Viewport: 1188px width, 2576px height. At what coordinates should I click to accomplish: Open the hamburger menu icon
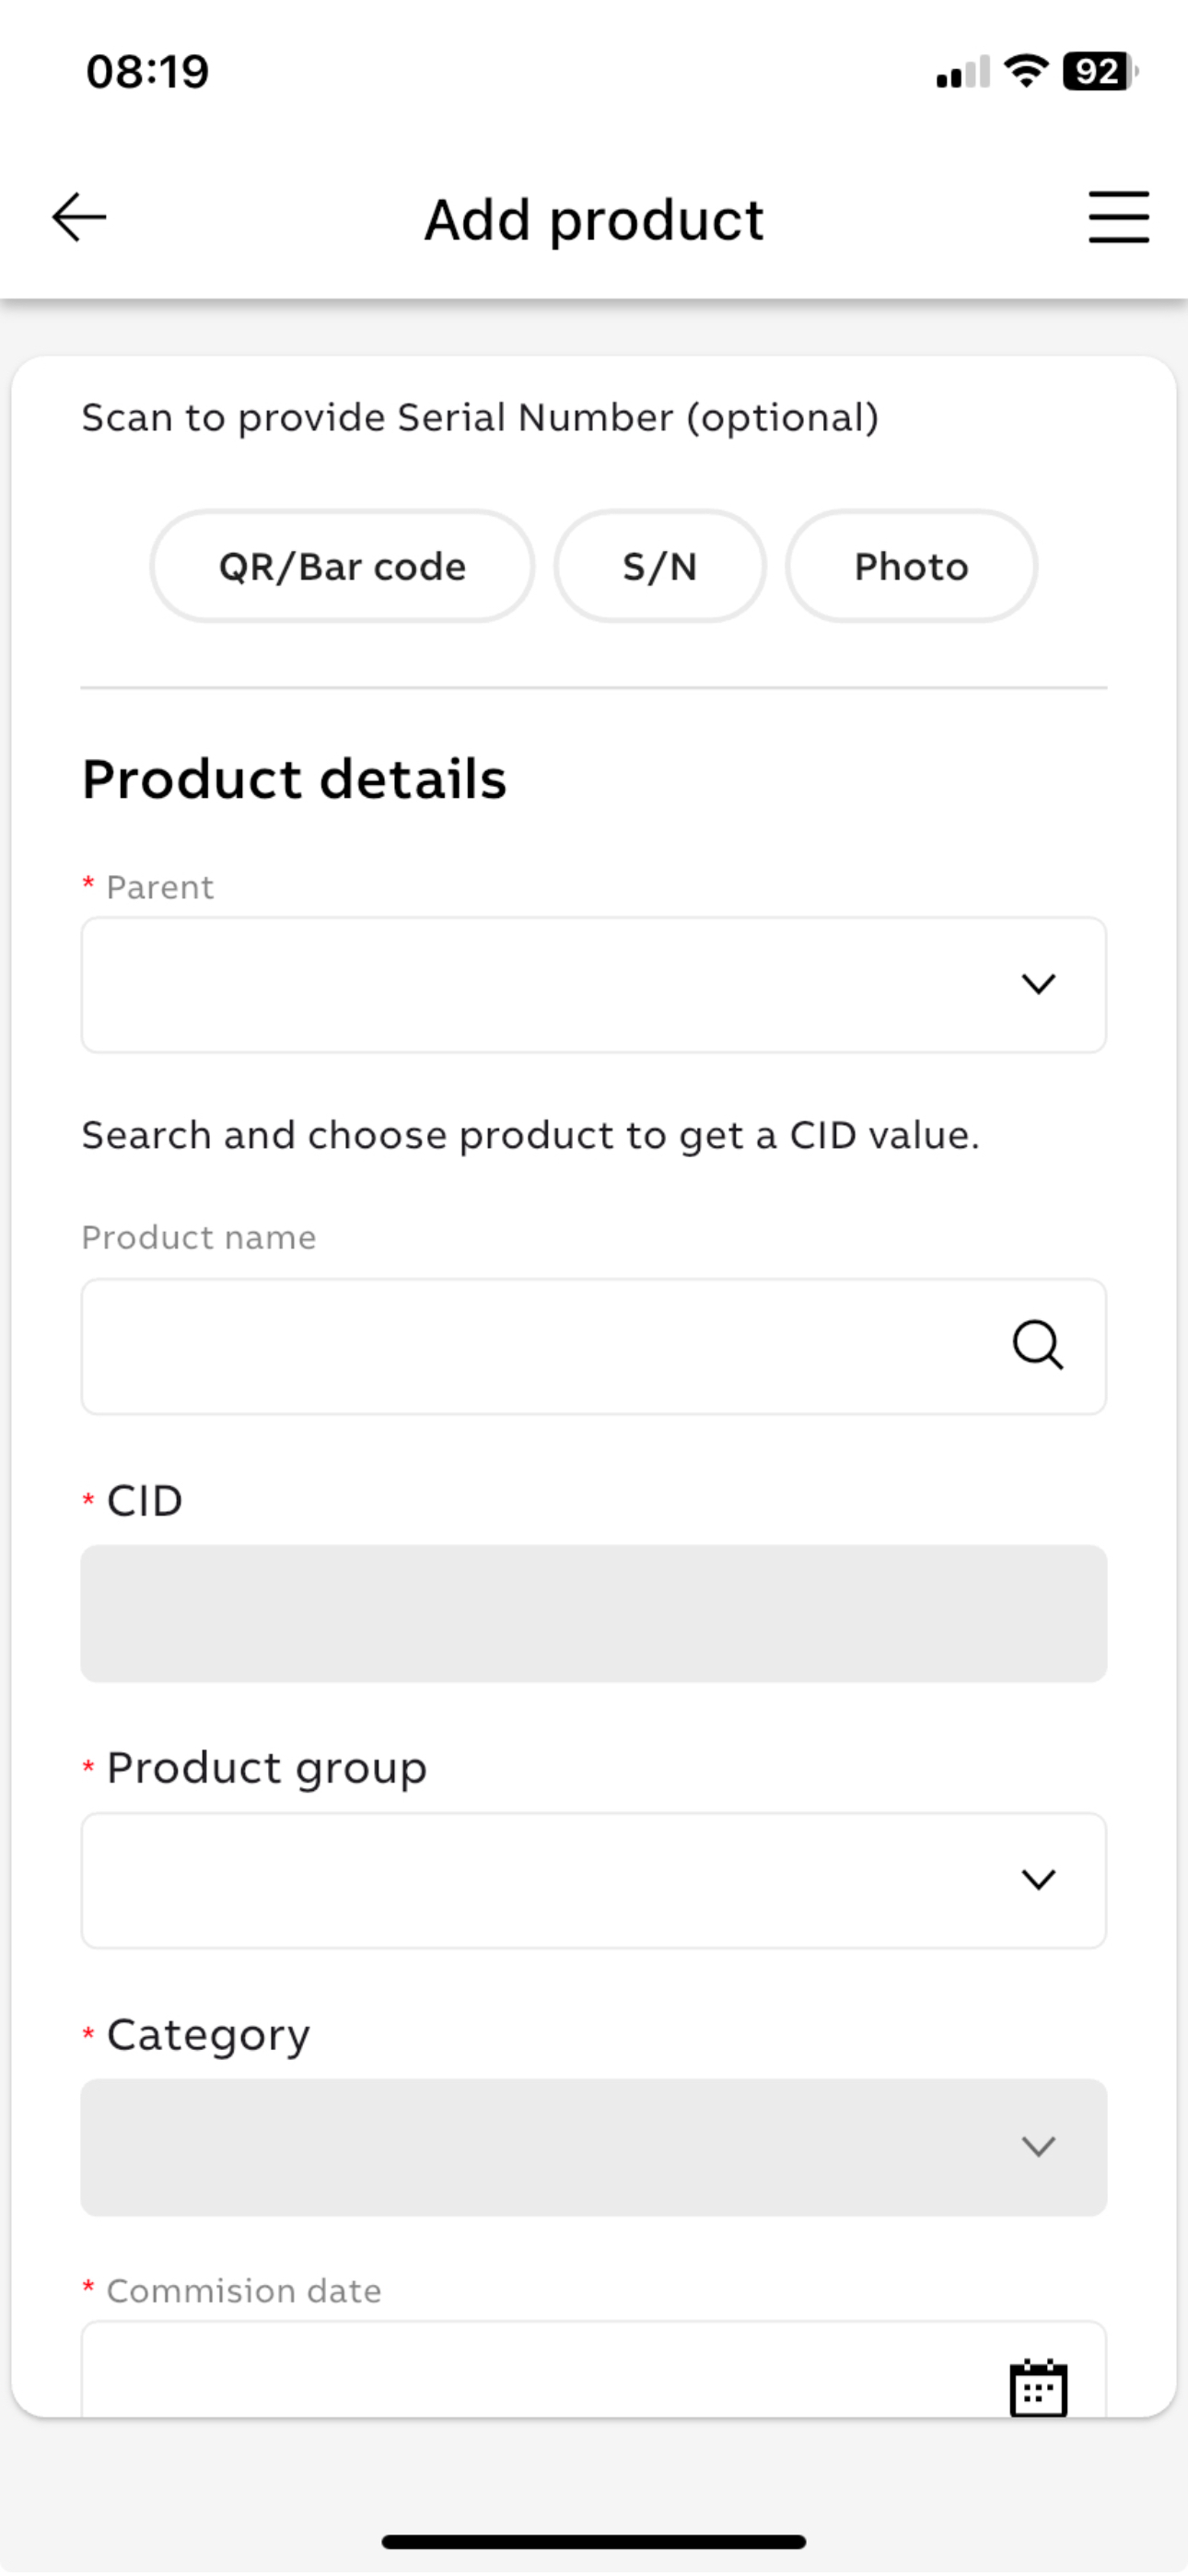click(x=1118, y=217)
